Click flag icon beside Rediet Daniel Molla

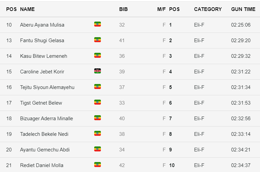[x=98, y=165]
